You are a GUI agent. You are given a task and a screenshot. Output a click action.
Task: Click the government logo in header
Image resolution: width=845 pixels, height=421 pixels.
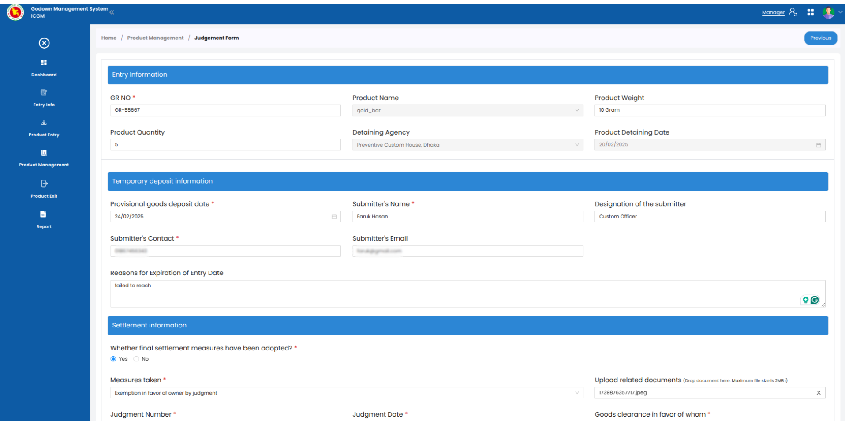click(15, 12)
